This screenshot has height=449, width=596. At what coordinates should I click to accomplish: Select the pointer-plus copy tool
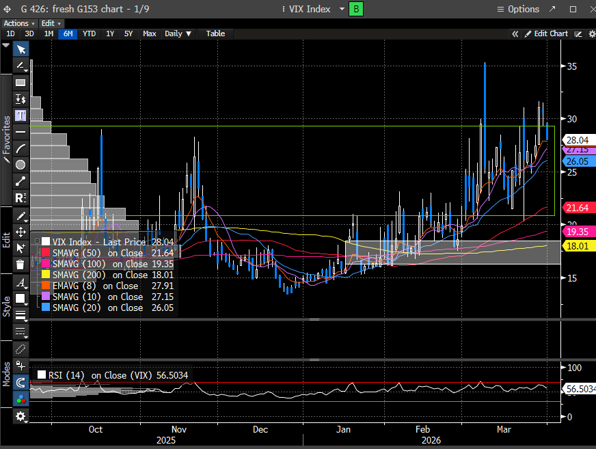(21, 248)
